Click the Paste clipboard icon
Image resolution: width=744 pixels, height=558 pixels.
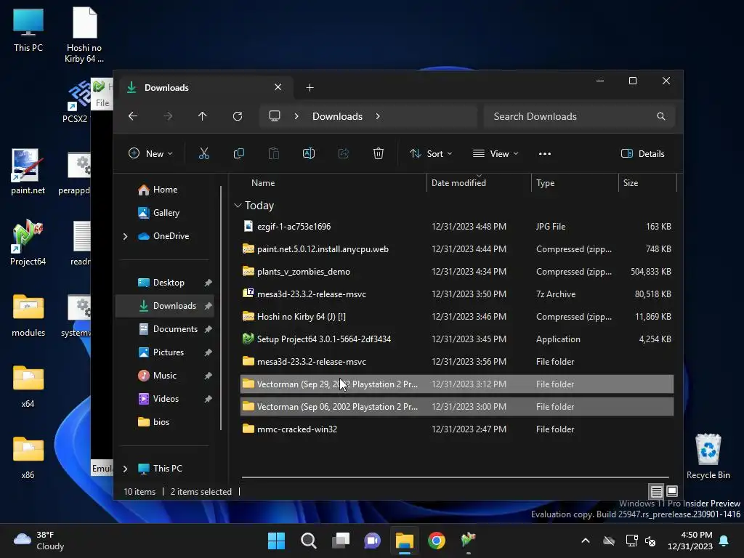[x=274, y=154]
